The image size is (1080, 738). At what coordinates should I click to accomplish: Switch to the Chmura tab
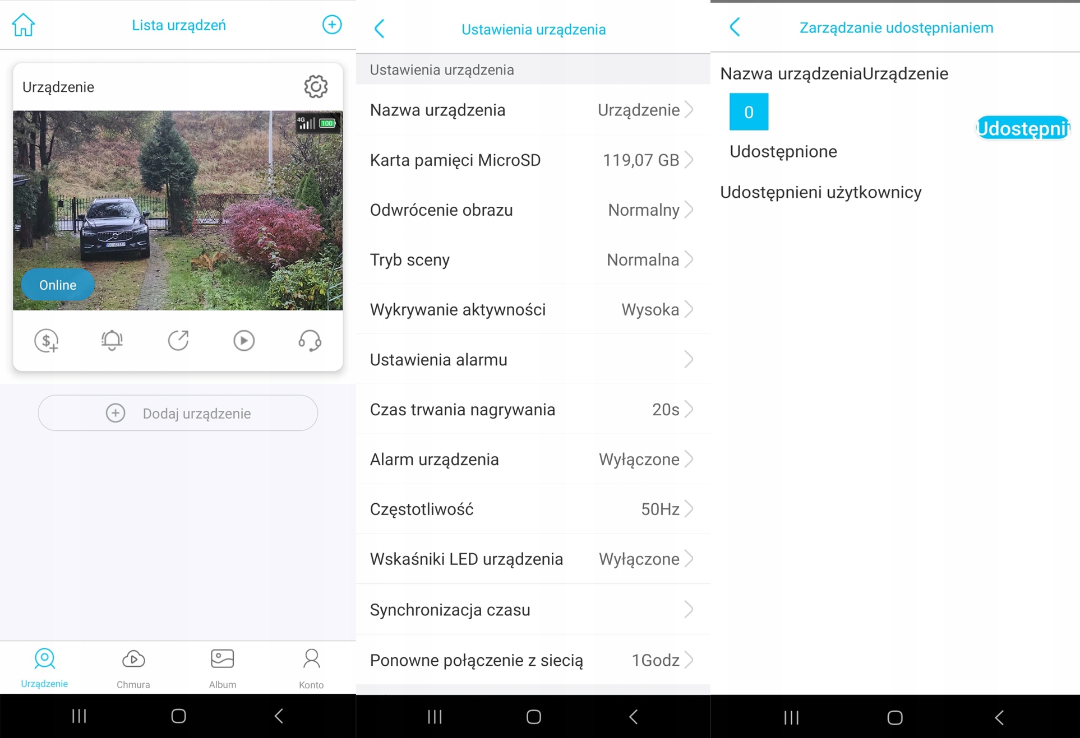click(133, 668)
